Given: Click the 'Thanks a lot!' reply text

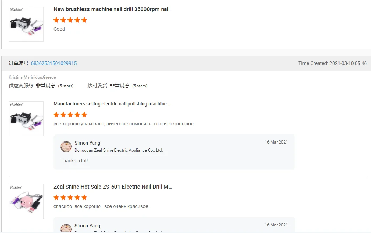Looking at the screenshot, I should pos(74,161).
